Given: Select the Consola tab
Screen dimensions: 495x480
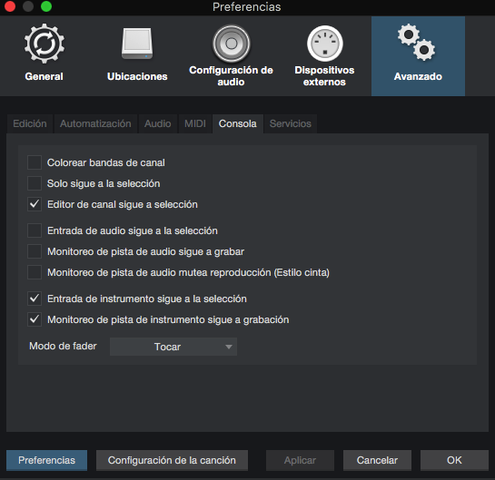Looking at the screenshot, I should pyautogui.click(x=238, y=123).
